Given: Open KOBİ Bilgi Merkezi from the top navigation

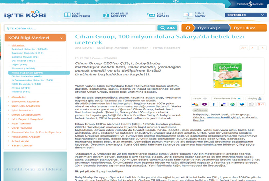Looking at the screenshot, I should 116,15.
